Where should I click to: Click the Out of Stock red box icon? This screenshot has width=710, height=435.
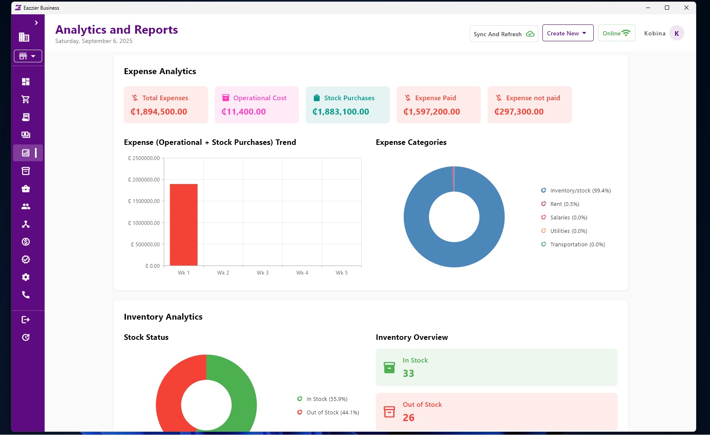coord(390,412)
